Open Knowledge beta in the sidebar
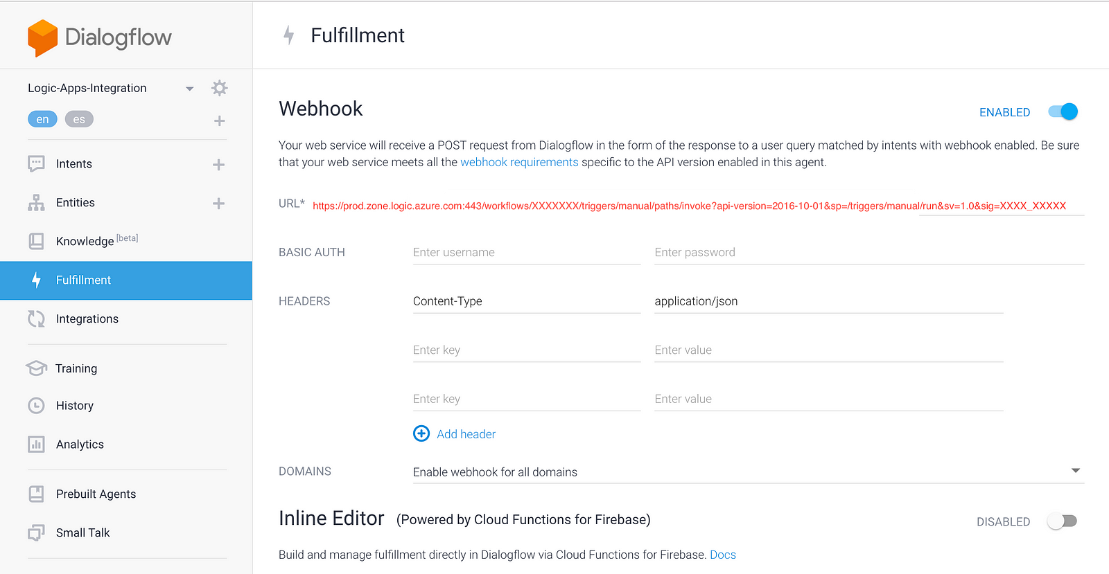The height and width of the screenshot is (574, 1109). click(x=97, y=240)
